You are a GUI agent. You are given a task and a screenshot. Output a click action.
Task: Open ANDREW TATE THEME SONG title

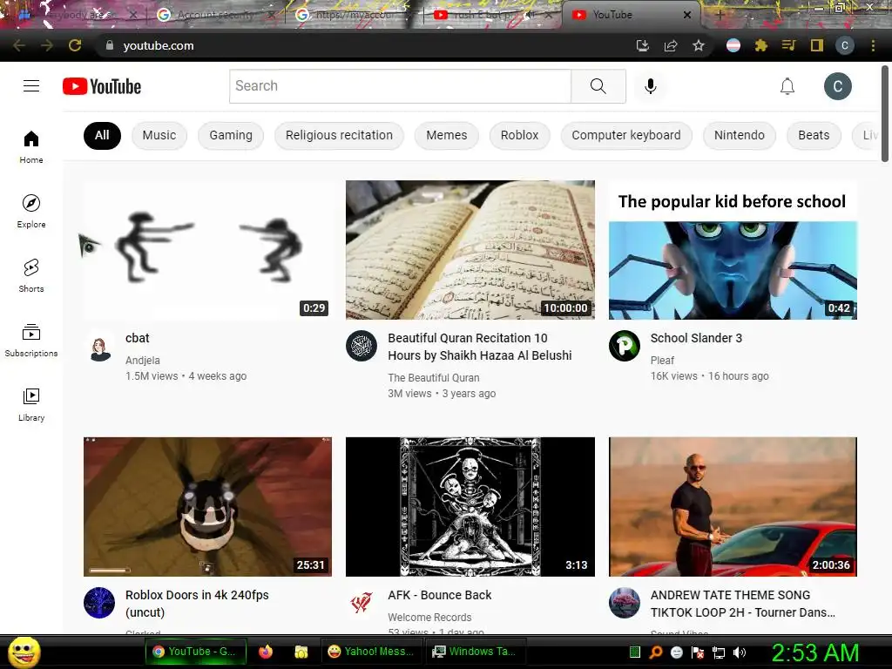(x=742, y=604)
